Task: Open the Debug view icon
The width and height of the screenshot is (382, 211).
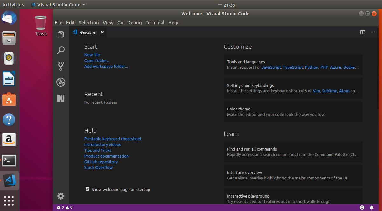Action: point(60,82)
